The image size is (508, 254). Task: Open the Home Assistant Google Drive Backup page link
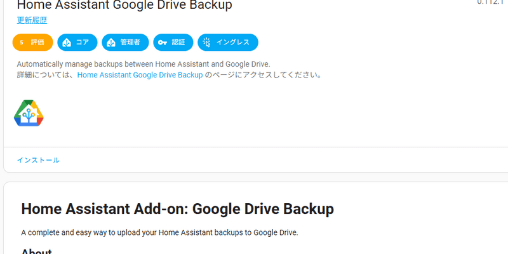pyautogui.click(x=140, y=75)
